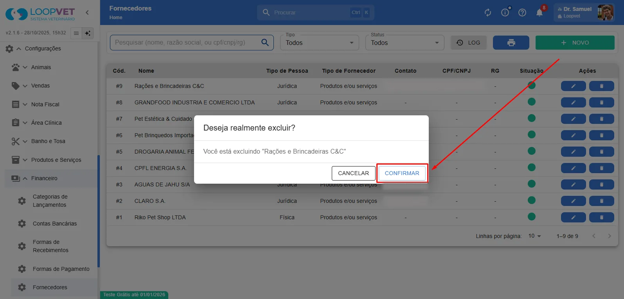Cancel deletion with CANCELAR button

[x=353, y=173]
